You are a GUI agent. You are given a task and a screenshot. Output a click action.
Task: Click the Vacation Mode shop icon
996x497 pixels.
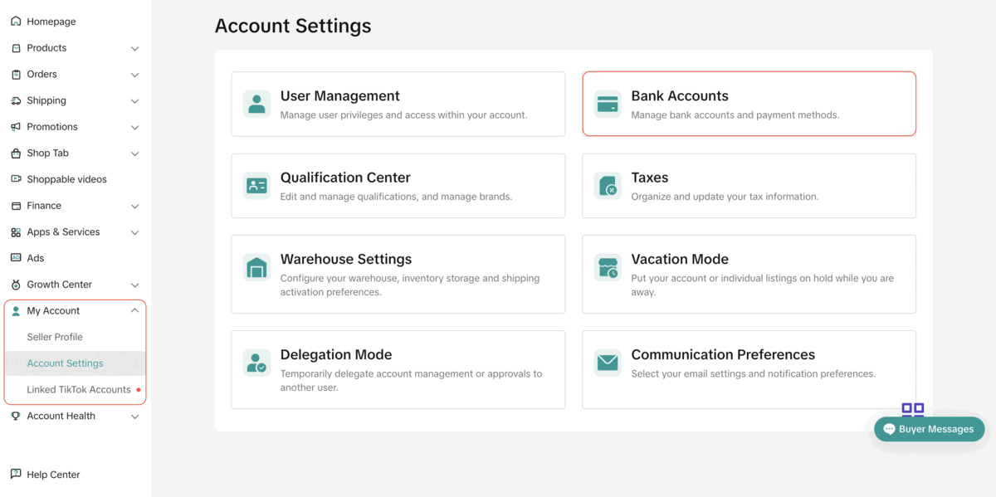click(608, 267)
